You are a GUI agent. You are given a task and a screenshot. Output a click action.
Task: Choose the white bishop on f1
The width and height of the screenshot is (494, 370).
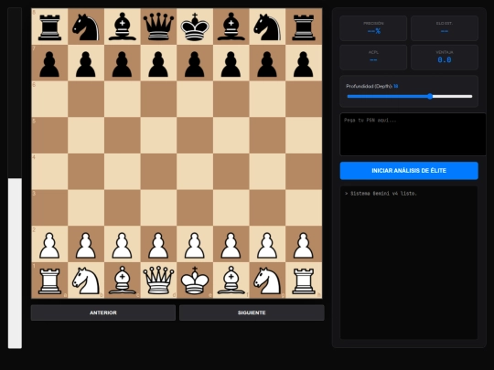pyautogui.click(x=231, y=280)
